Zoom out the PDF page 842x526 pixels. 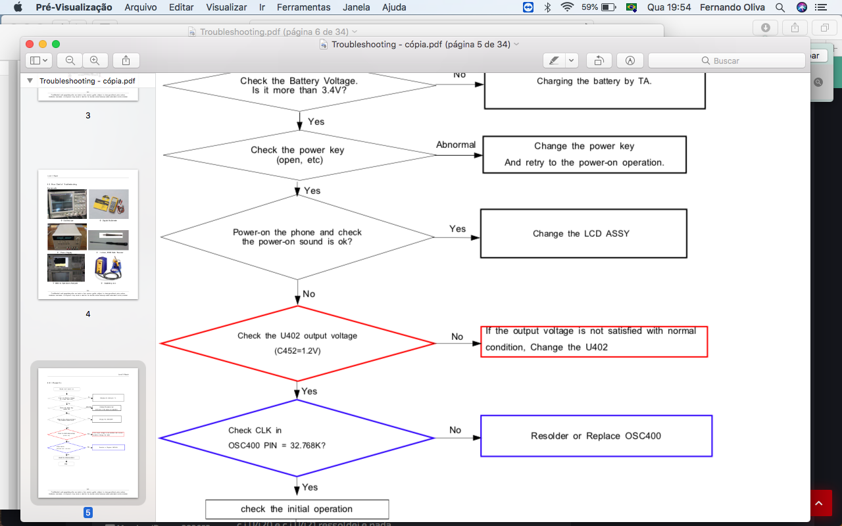70,60
